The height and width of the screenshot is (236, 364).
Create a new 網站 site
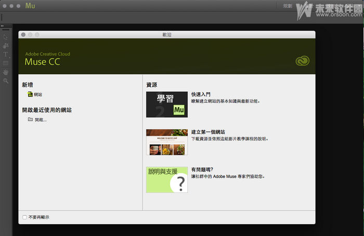click(x=38, y=94)
